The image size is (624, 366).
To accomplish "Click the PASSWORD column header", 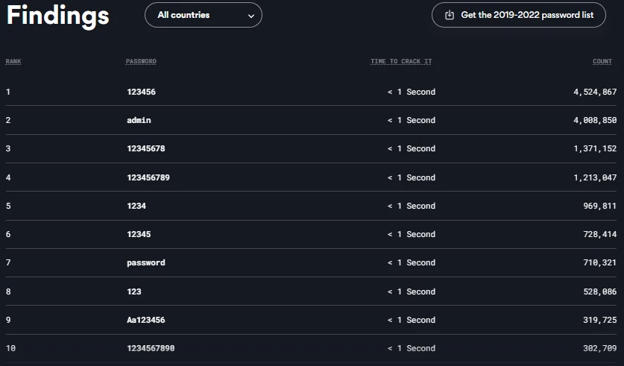I will click(x=141, y=61).
